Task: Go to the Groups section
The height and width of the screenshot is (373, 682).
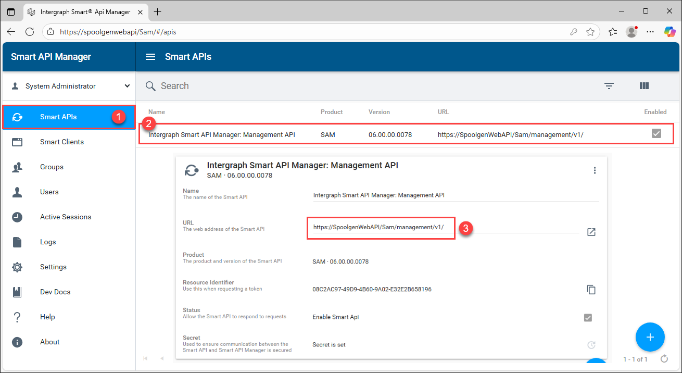Action: point(52,167)
